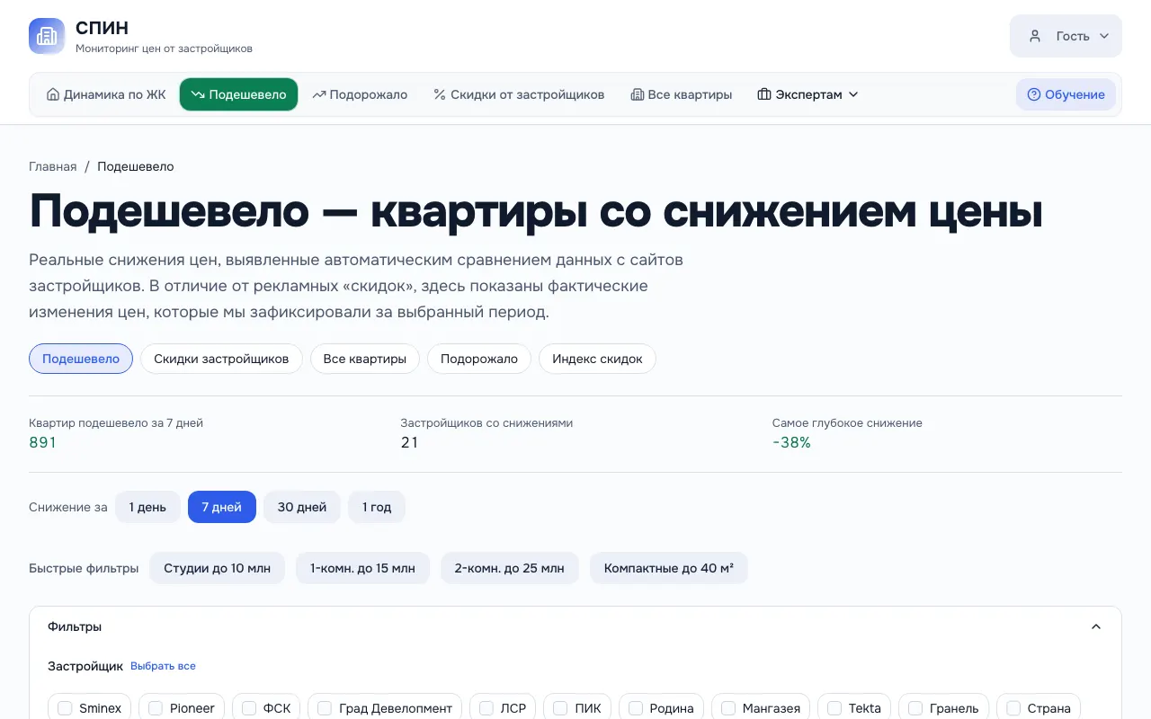The height and width of the screenshot is (719, 1151).
Task: Select the Гранель developer checkbox
Action: [x=915, y=708]
